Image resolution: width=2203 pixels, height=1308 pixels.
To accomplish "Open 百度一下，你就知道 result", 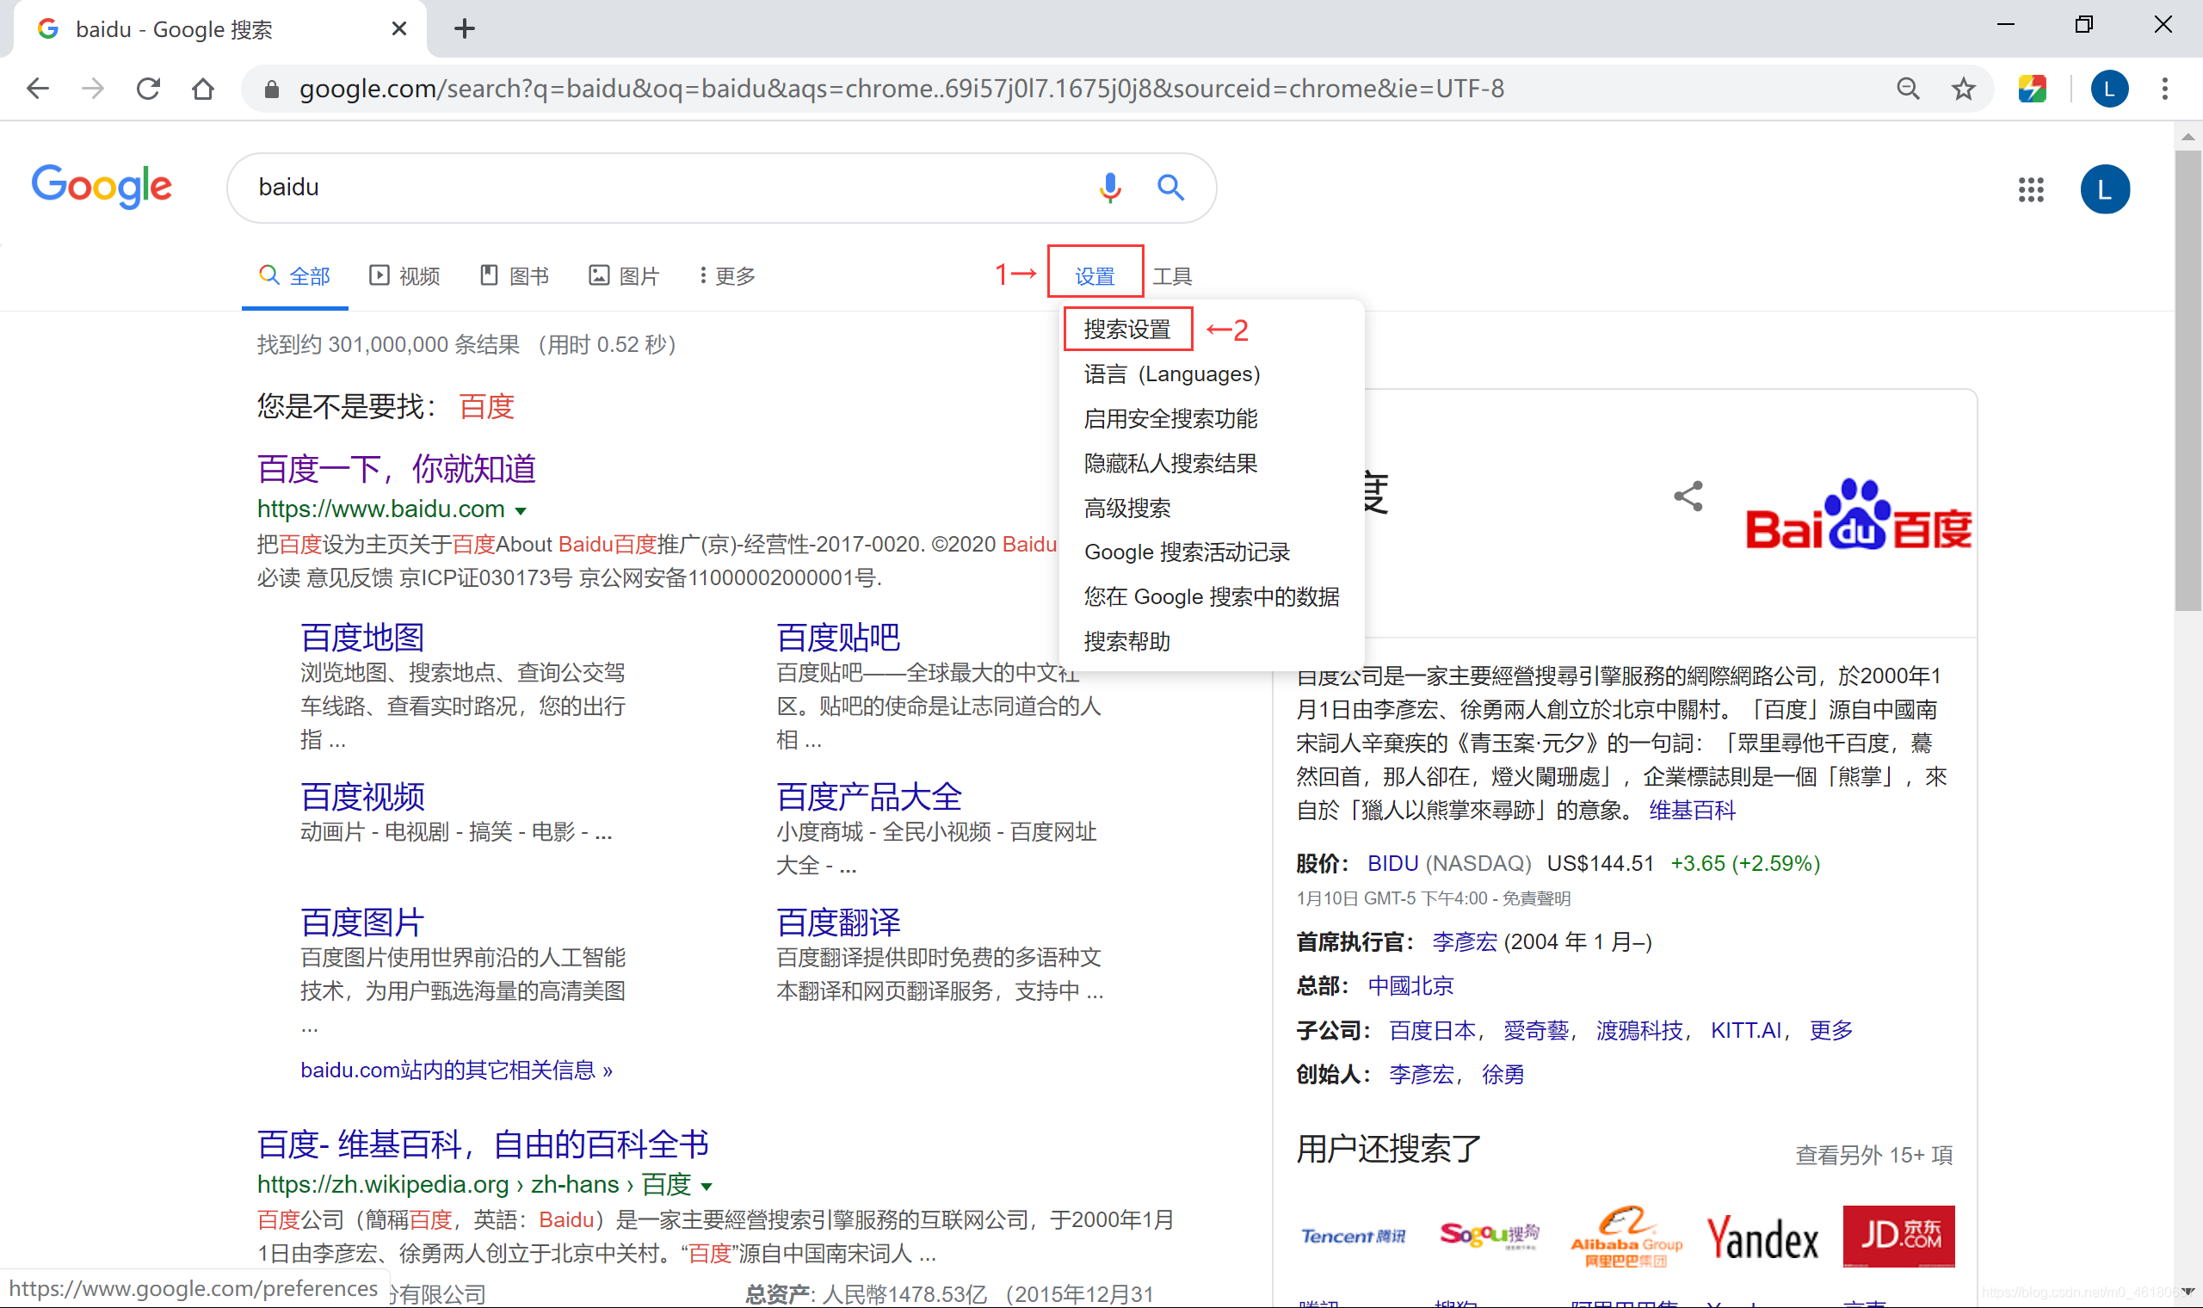I will (397, 468).
